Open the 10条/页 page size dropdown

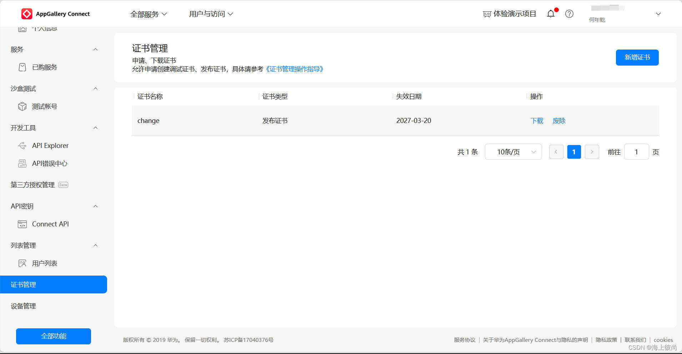point(513,152)
